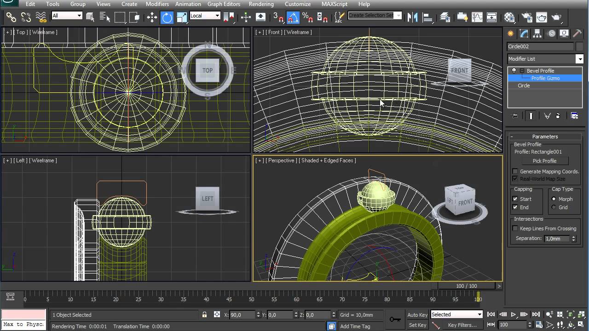Uncheck the End capping checkbox

(x=515, y=207)
